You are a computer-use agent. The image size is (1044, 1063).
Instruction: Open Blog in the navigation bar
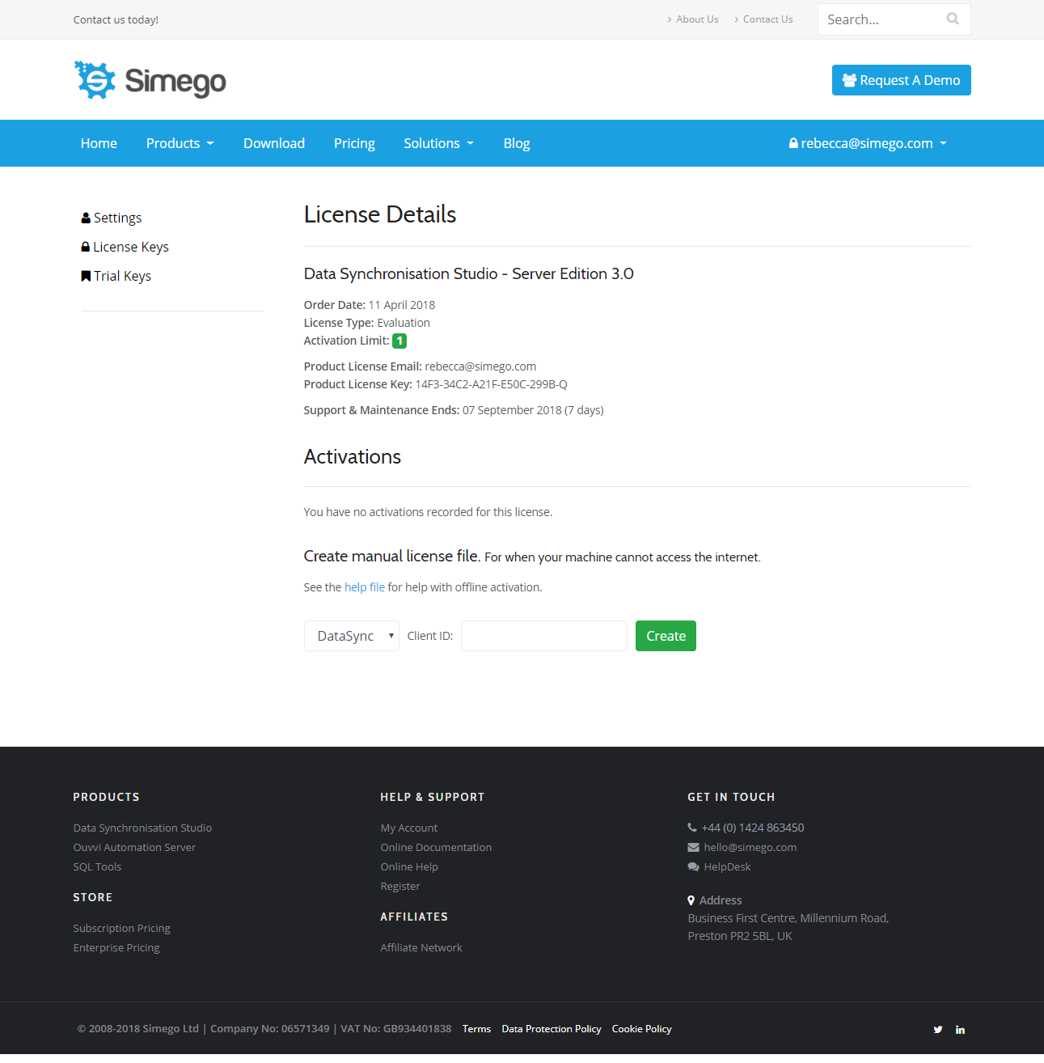tap(517, 143)
